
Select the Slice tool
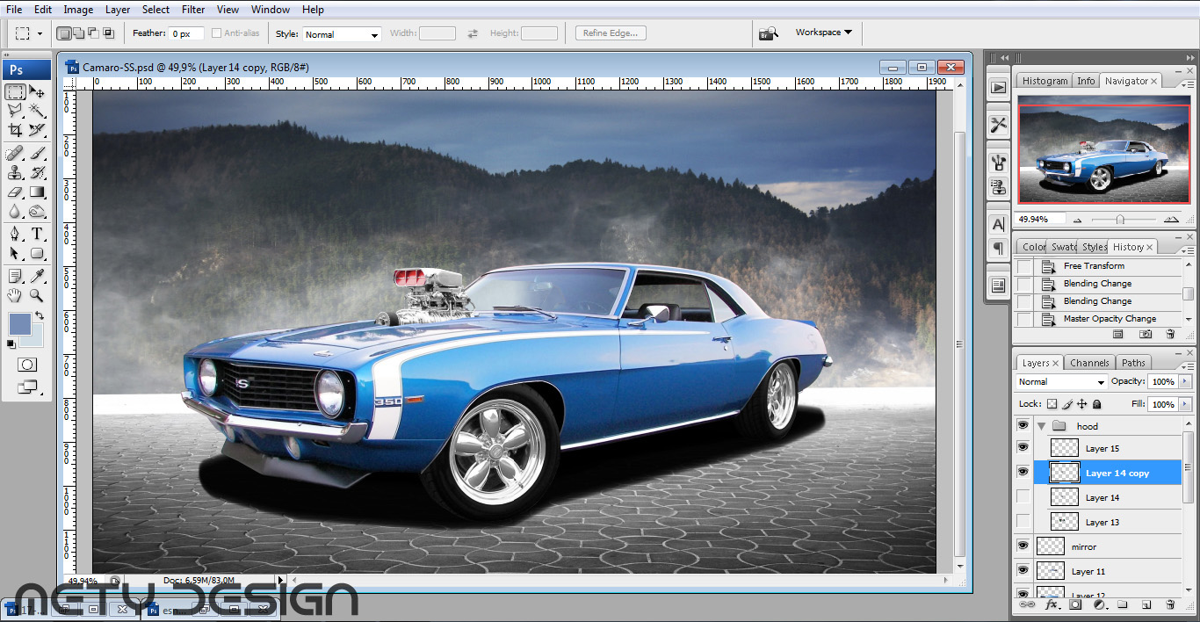37,130
